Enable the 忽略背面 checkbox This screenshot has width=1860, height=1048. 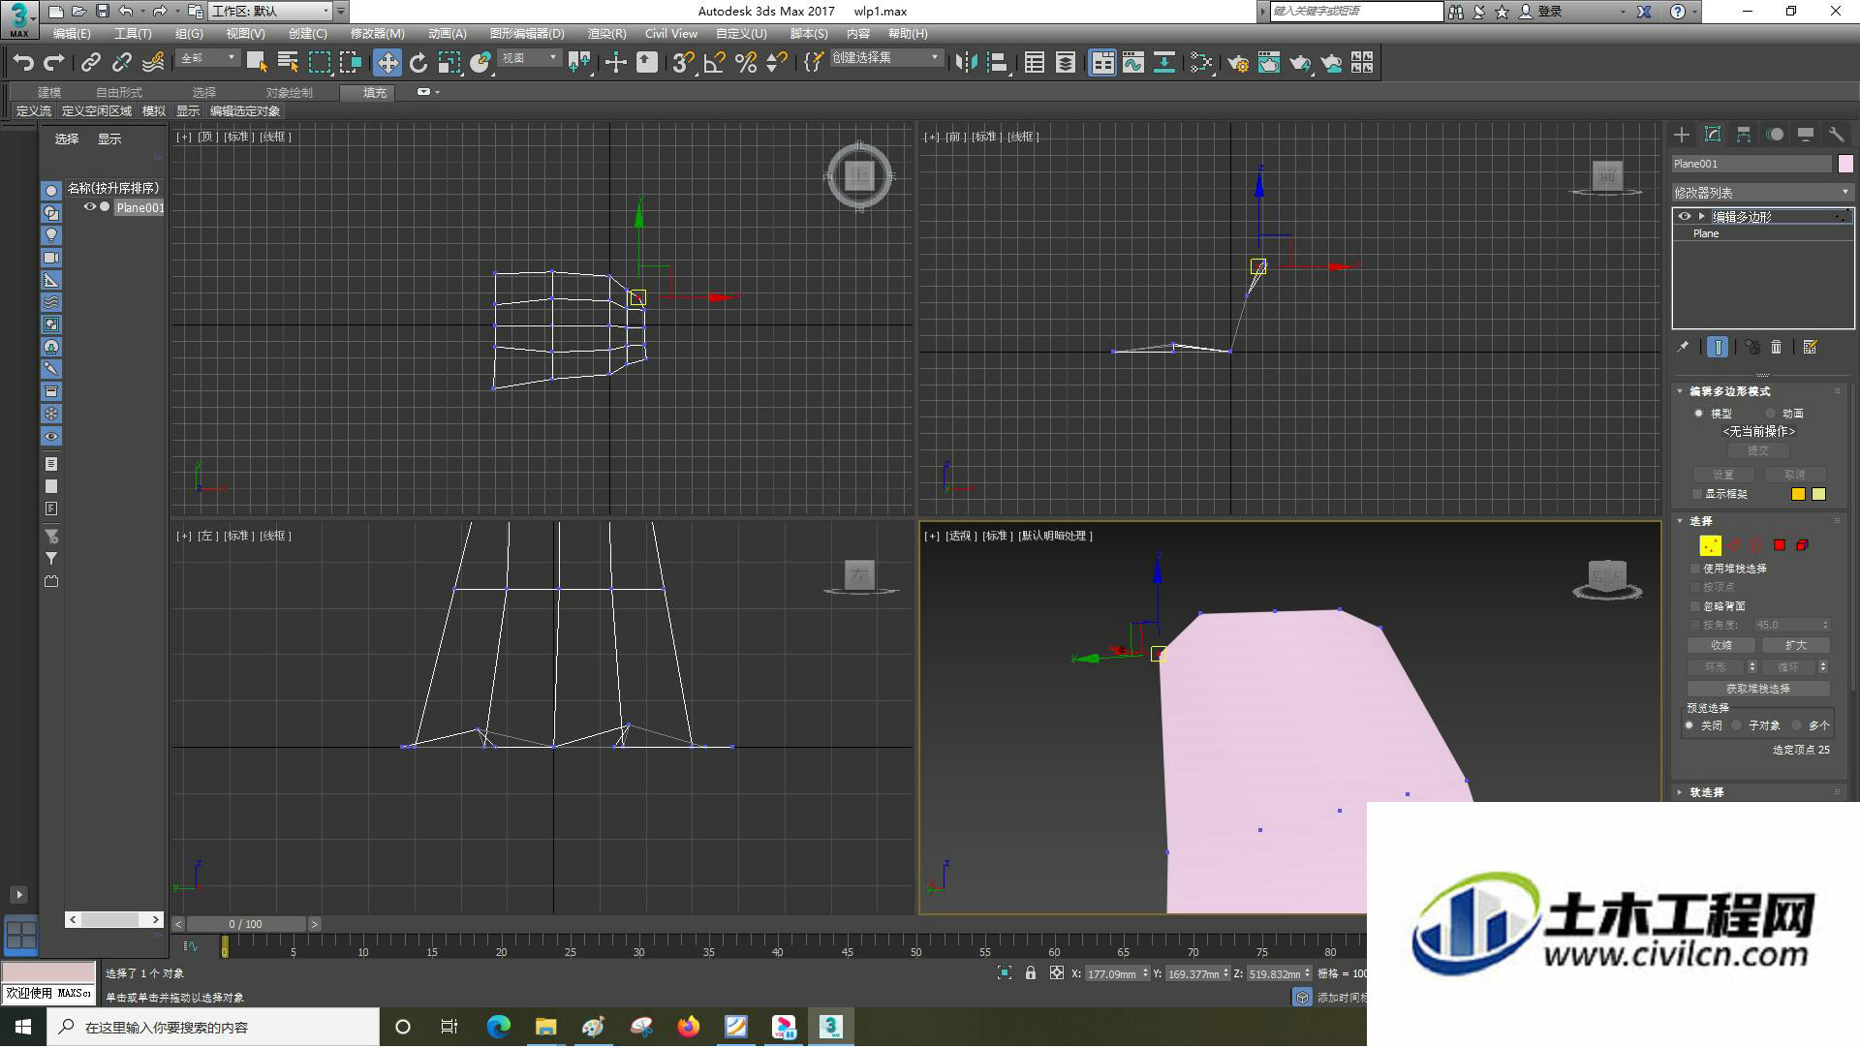point(1695,606)
